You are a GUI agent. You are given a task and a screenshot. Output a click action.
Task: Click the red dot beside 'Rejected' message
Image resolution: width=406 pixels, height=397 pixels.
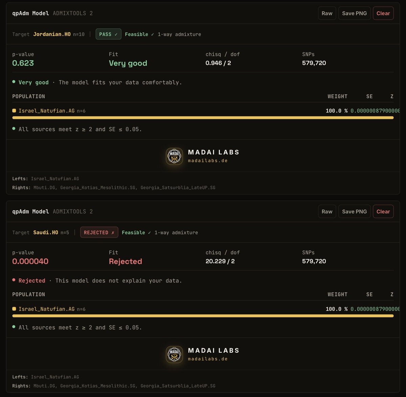click(14, 280)
